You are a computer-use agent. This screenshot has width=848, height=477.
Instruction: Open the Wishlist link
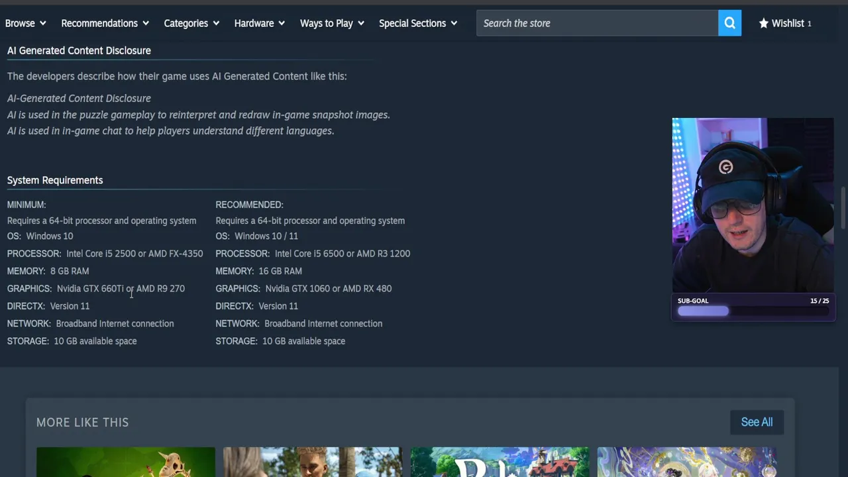pyautogui.click(x=785, y=23)
